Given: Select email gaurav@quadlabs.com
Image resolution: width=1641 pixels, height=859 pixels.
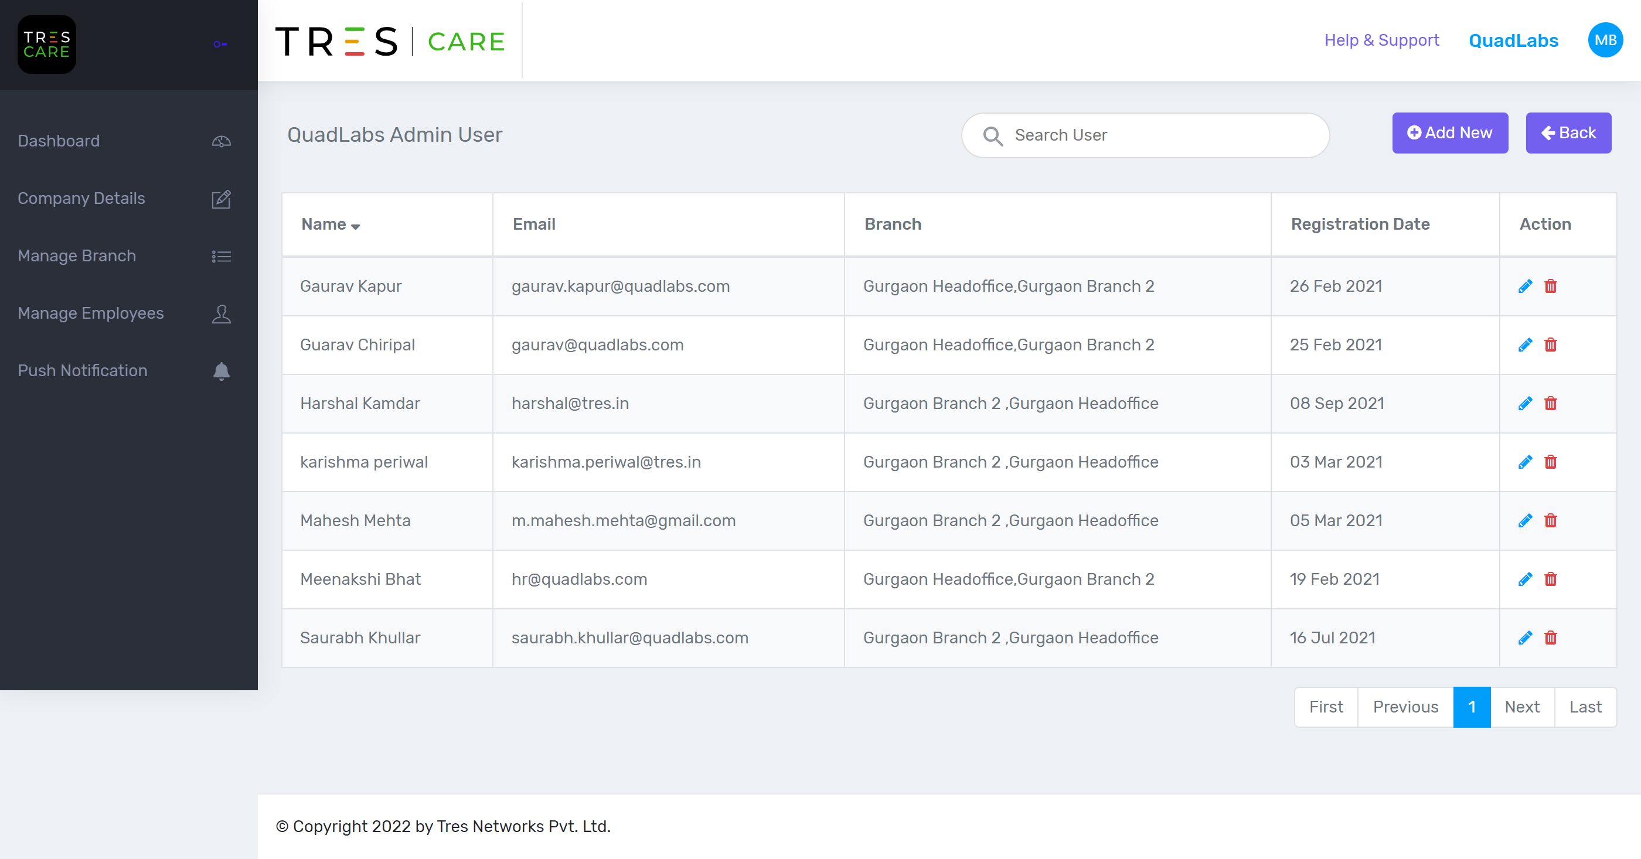Looking at the screenshot, I should (598, 345).
